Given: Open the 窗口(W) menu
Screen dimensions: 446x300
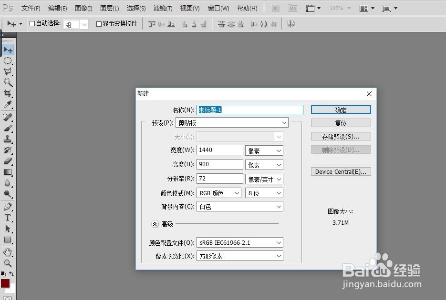Looking at the screenshot, I should click(218, 8).
